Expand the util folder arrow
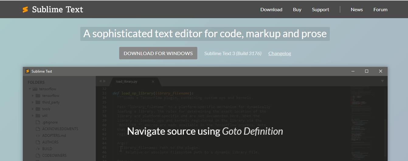 tap(33, 116)
